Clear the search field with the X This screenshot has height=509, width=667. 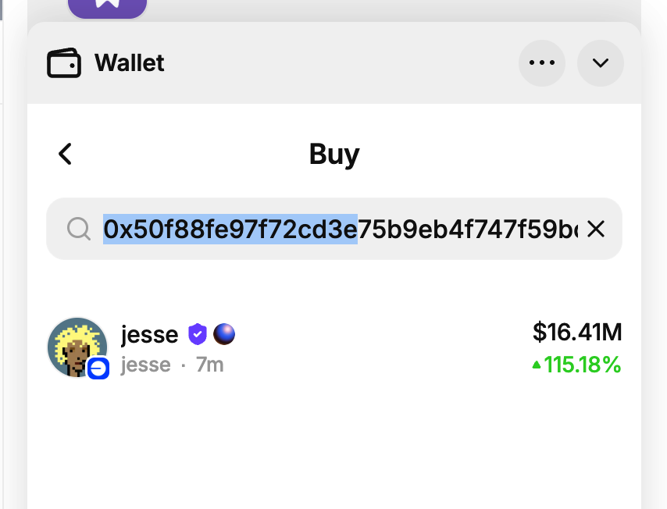[x=596, y=229]
